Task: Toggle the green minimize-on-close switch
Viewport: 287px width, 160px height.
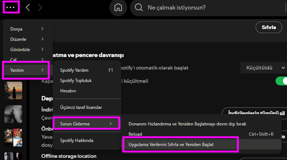Action: click(281, 81)
